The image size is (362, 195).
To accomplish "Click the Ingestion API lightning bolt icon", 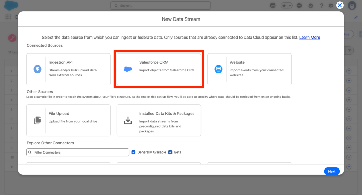I will point(37,69).
